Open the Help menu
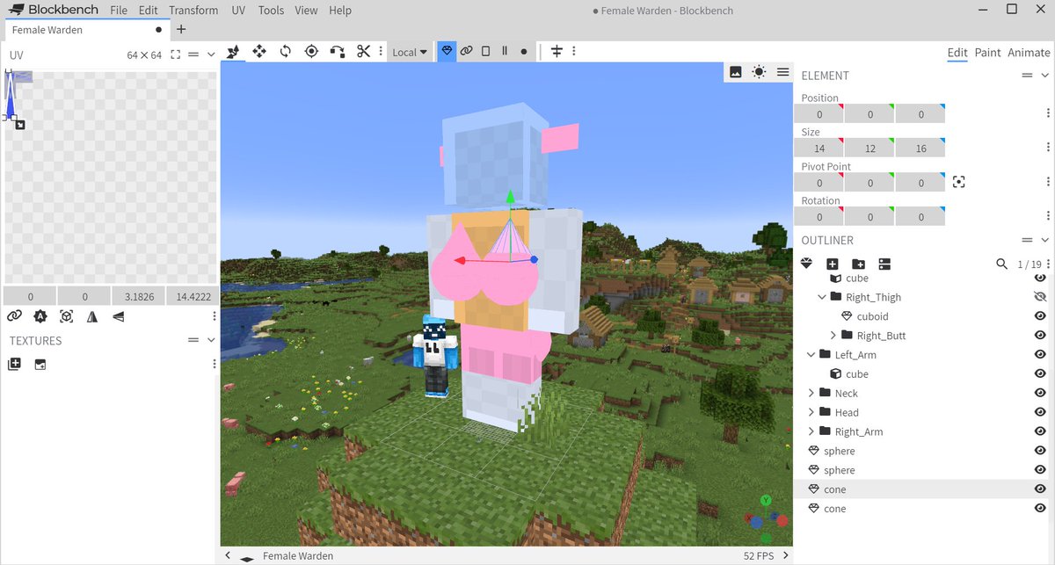Image resolution: width=1055 pixels, height=565 pixels. tap(339, 11)
